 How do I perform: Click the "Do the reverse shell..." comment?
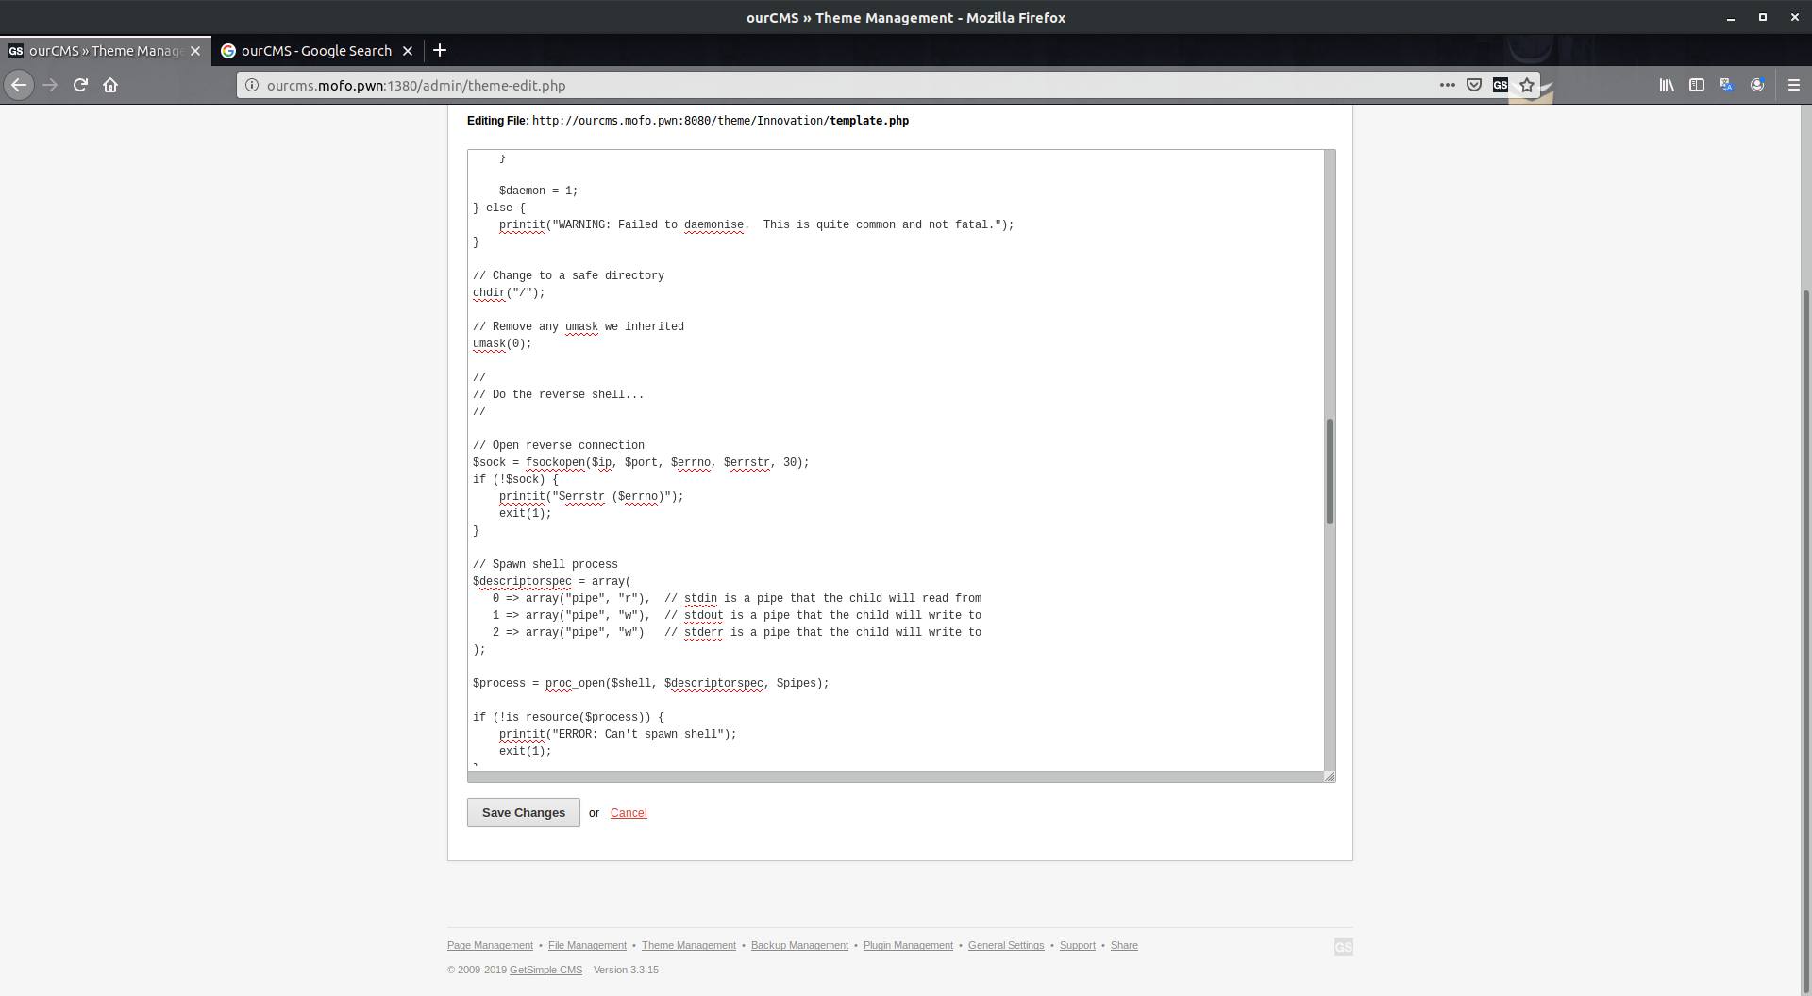(x=559, y=394)
